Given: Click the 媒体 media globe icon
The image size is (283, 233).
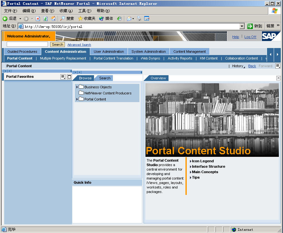Looking at the screenshot, I should point(101,19).
